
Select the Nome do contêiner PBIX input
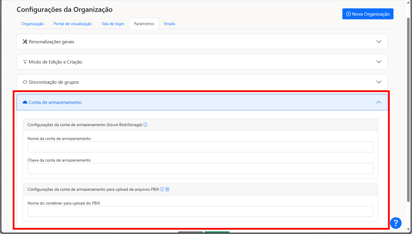tap(200, 211)
